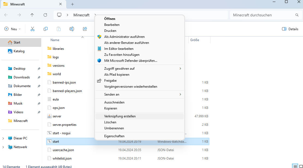Expand the Netzwerk tree node
Image resolution: width=303 pixels, height=168 pixels.
pyautogui.click(x=3, y=147)
